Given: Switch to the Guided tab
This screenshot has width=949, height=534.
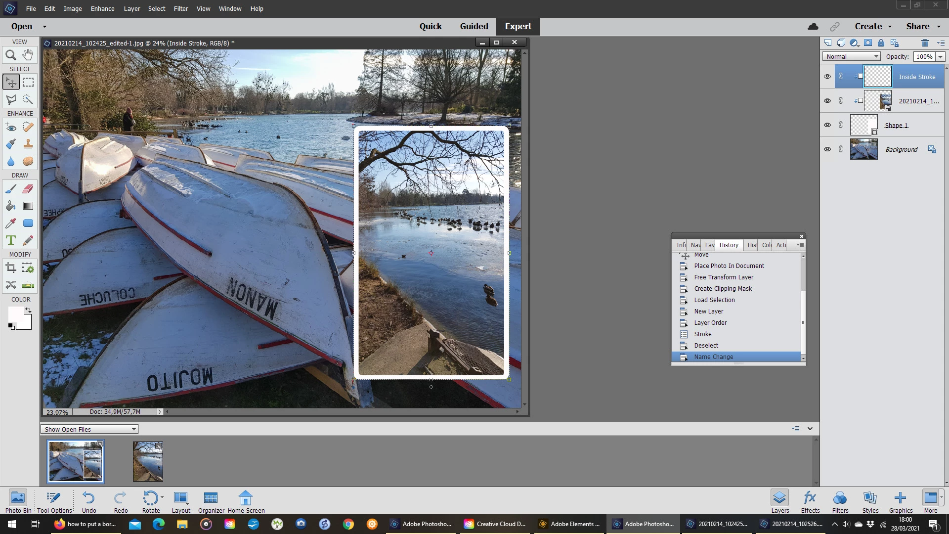Looking at the screenshot, I should point(474,26).
